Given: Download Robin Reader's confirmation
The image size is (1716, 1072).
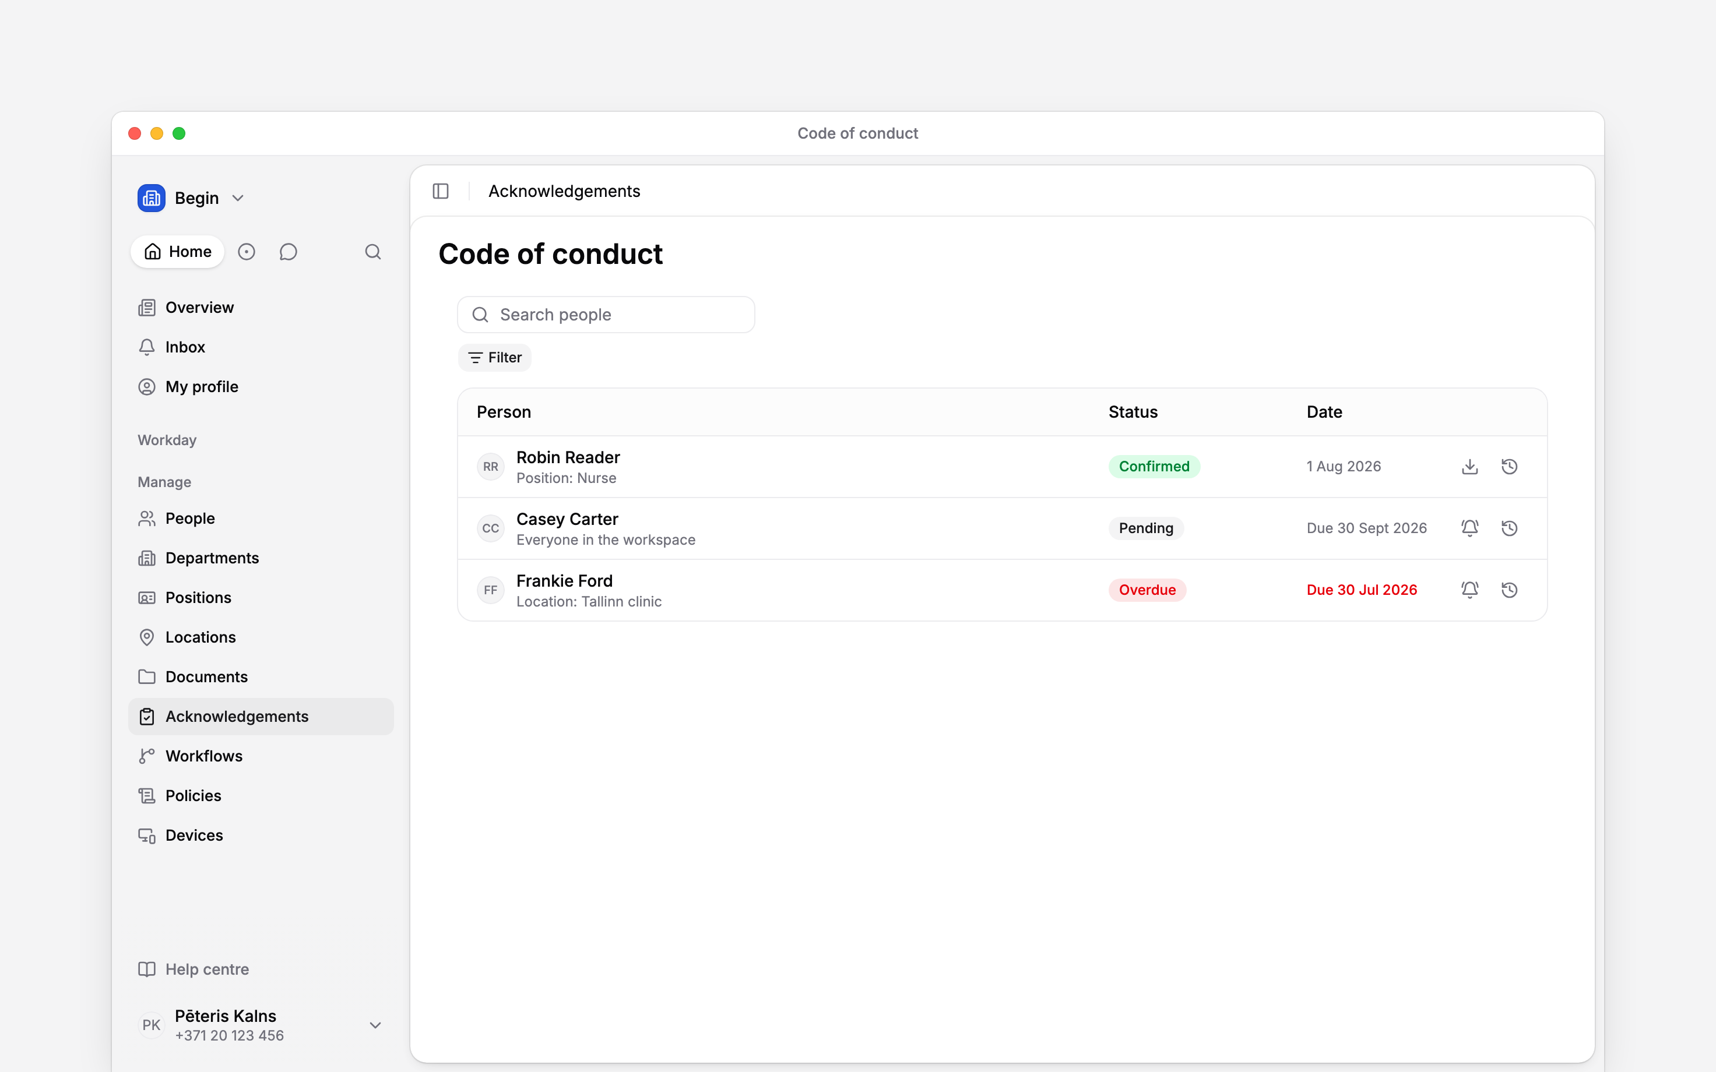Looking at the screenshot, I should point(1470,467).
